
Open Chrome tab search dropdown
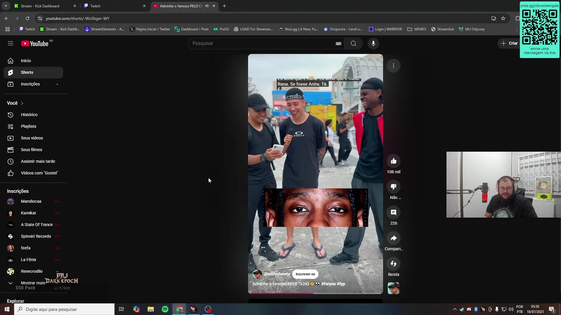click(x=6, y=6)
